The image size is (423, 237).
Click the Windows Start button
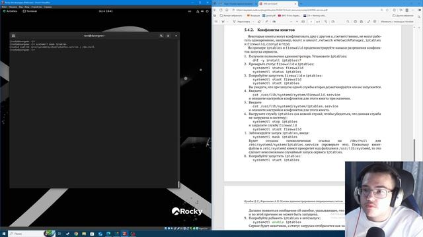pyautogui.click(x=4, y=234)
